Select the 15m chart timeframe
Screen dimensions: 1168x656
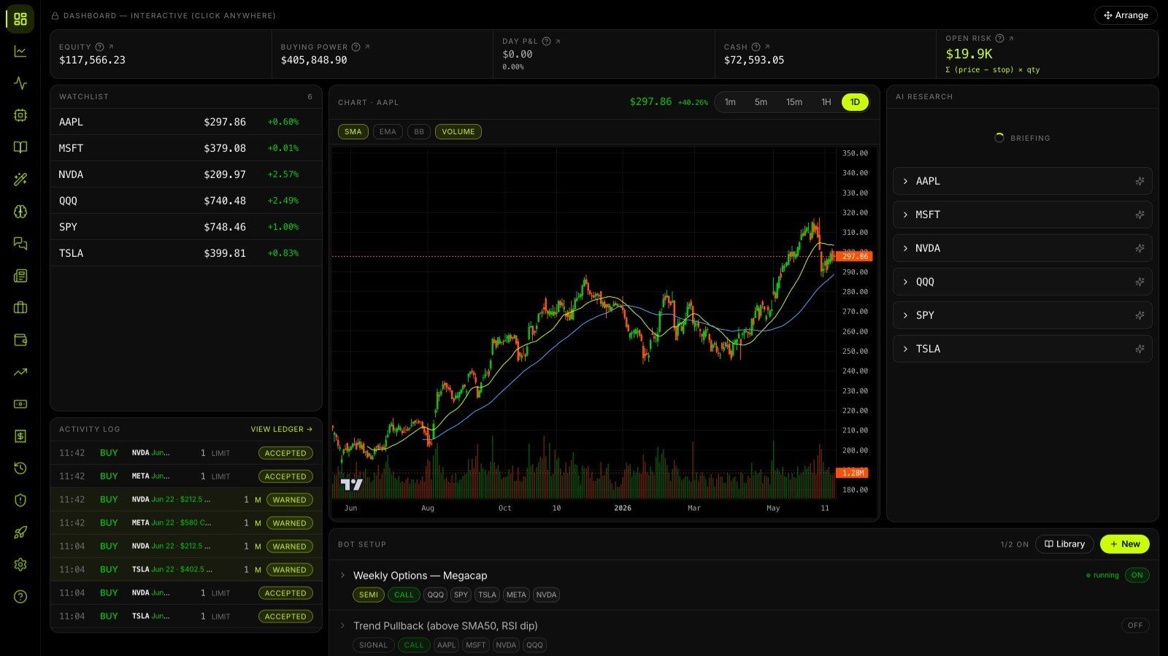[x=794, y=102]
